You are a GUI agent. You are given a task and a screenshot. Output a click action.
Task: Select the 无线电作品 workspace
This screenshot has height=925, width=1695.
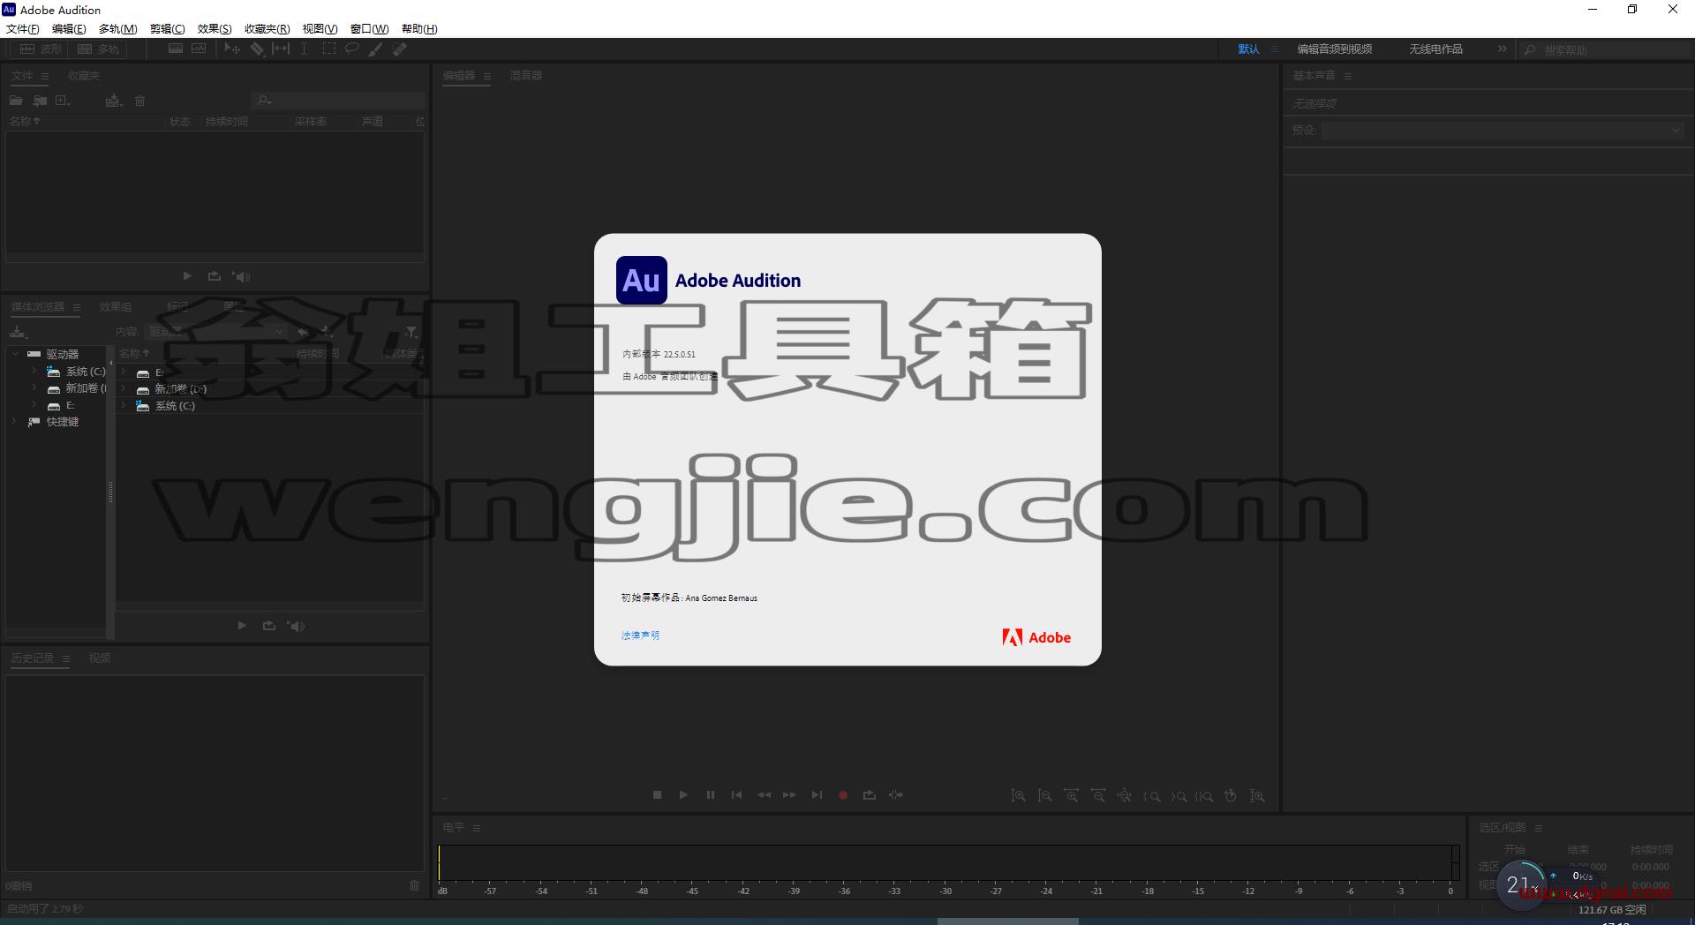click(x=1435, y=49)
